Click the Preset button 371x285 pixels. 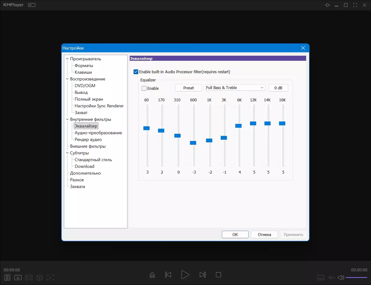188,88
